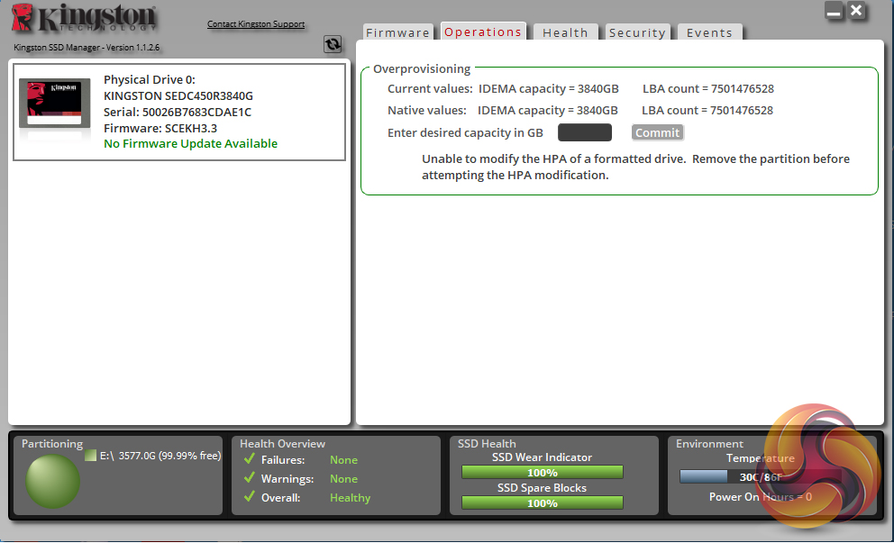The width and height of the screenshot is (894, 543).
Task: Click 'Serial: 50026B7683CDAE1C' text
Action: (178, 113)
